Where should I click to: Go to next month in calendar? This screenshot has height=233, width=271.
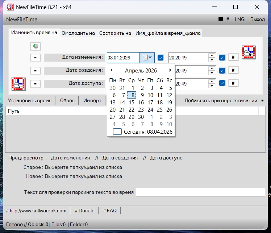[x=170, y=70]
